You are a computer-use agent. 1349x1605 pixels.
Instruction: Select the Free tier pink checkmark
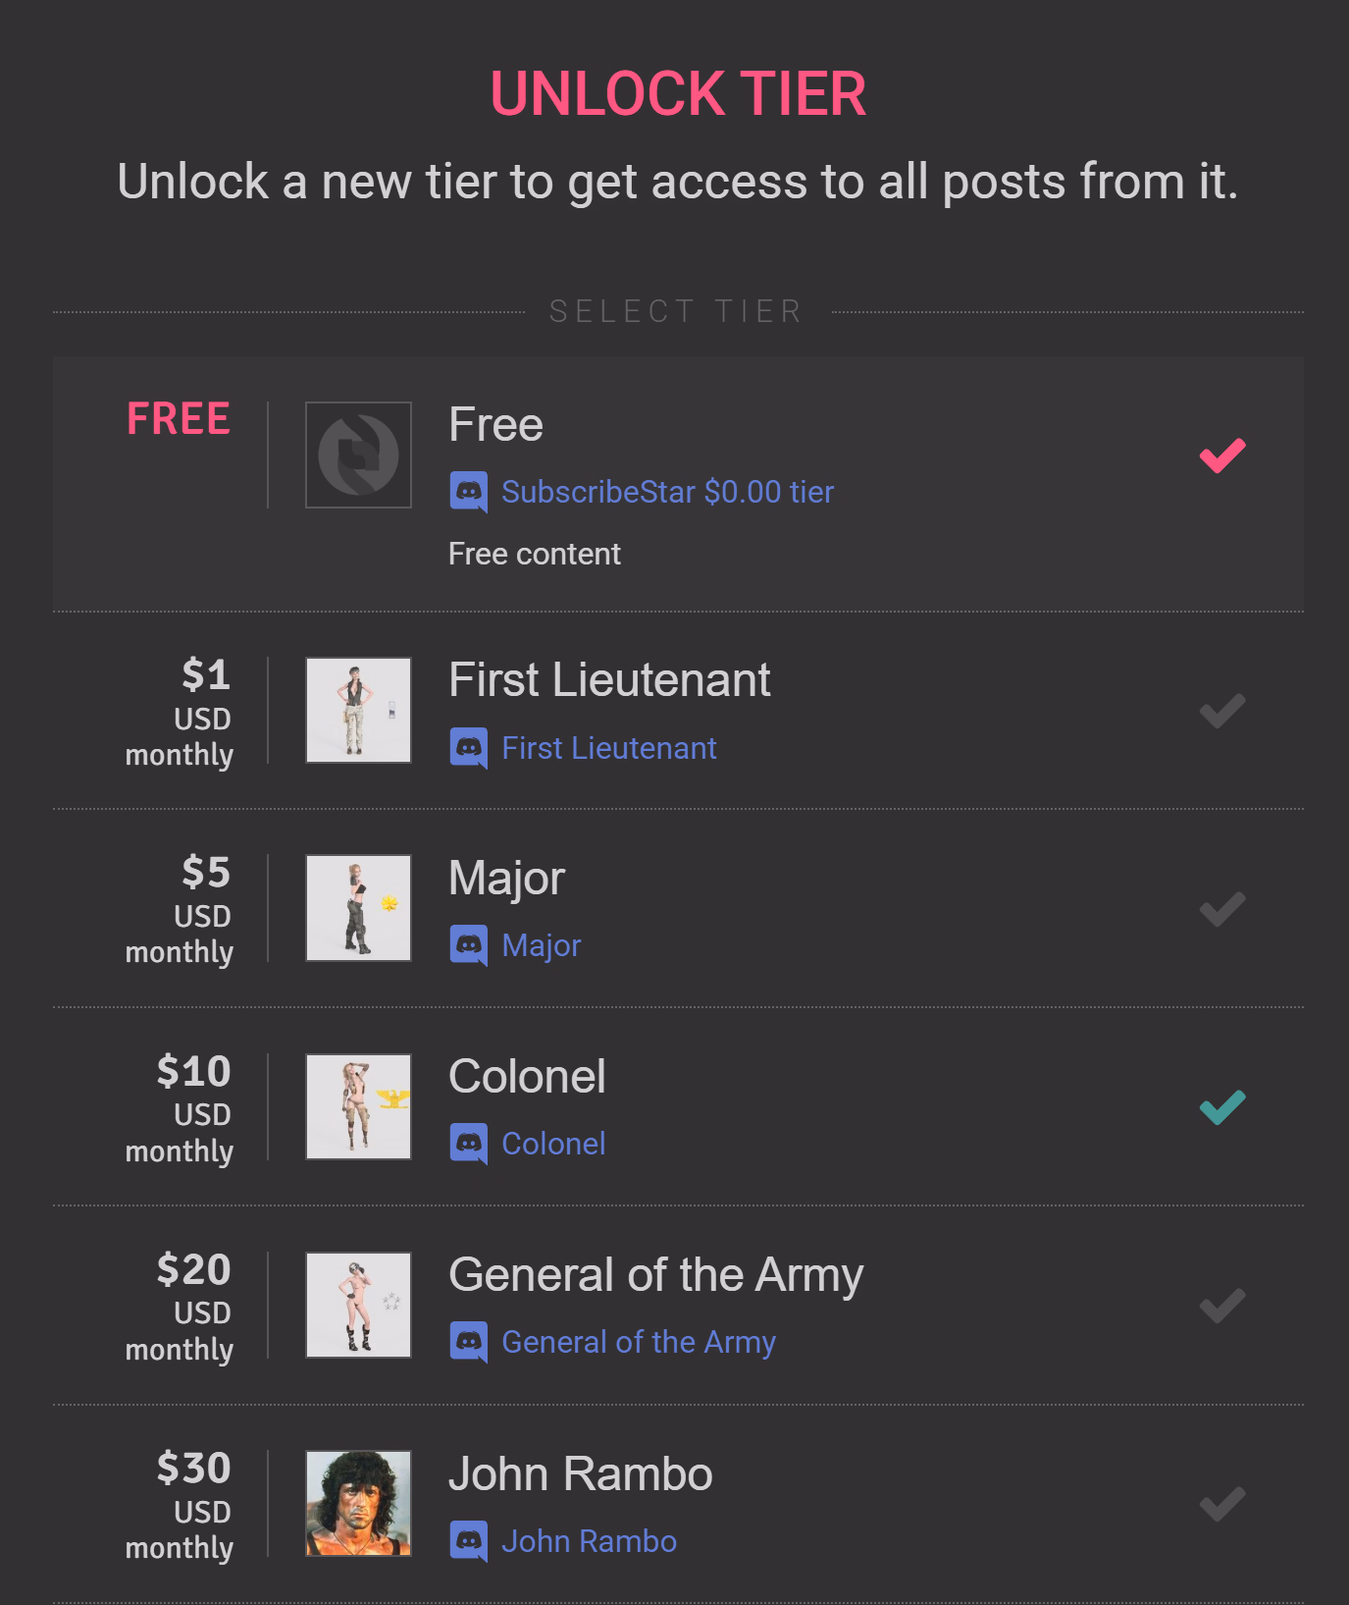(x=1221, y=455)
